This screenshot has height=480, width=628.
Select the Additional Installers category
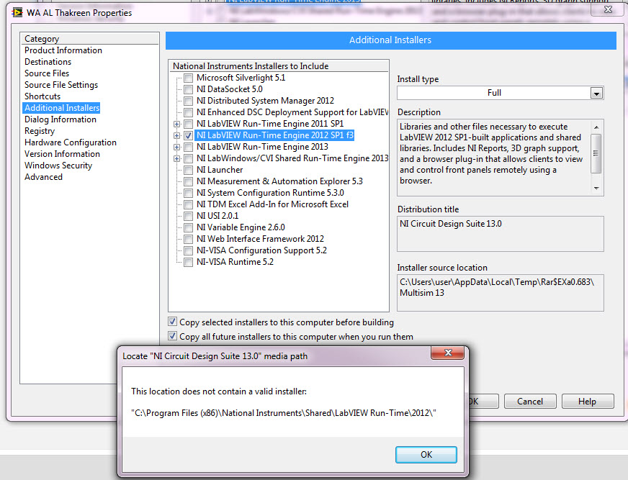click(x=62, y=108)
